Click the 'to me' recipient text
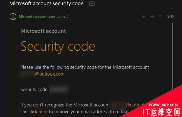 tap(61, 17)
